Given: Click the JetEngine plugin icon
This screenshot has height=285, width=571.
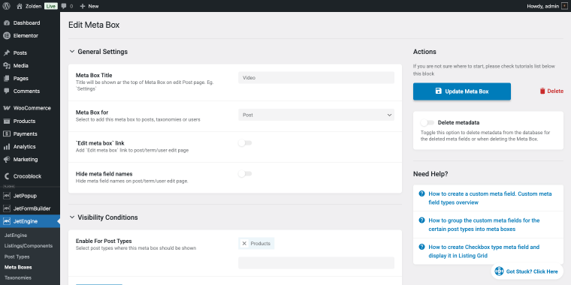Looking at the screenshot, I should [7, 221].
